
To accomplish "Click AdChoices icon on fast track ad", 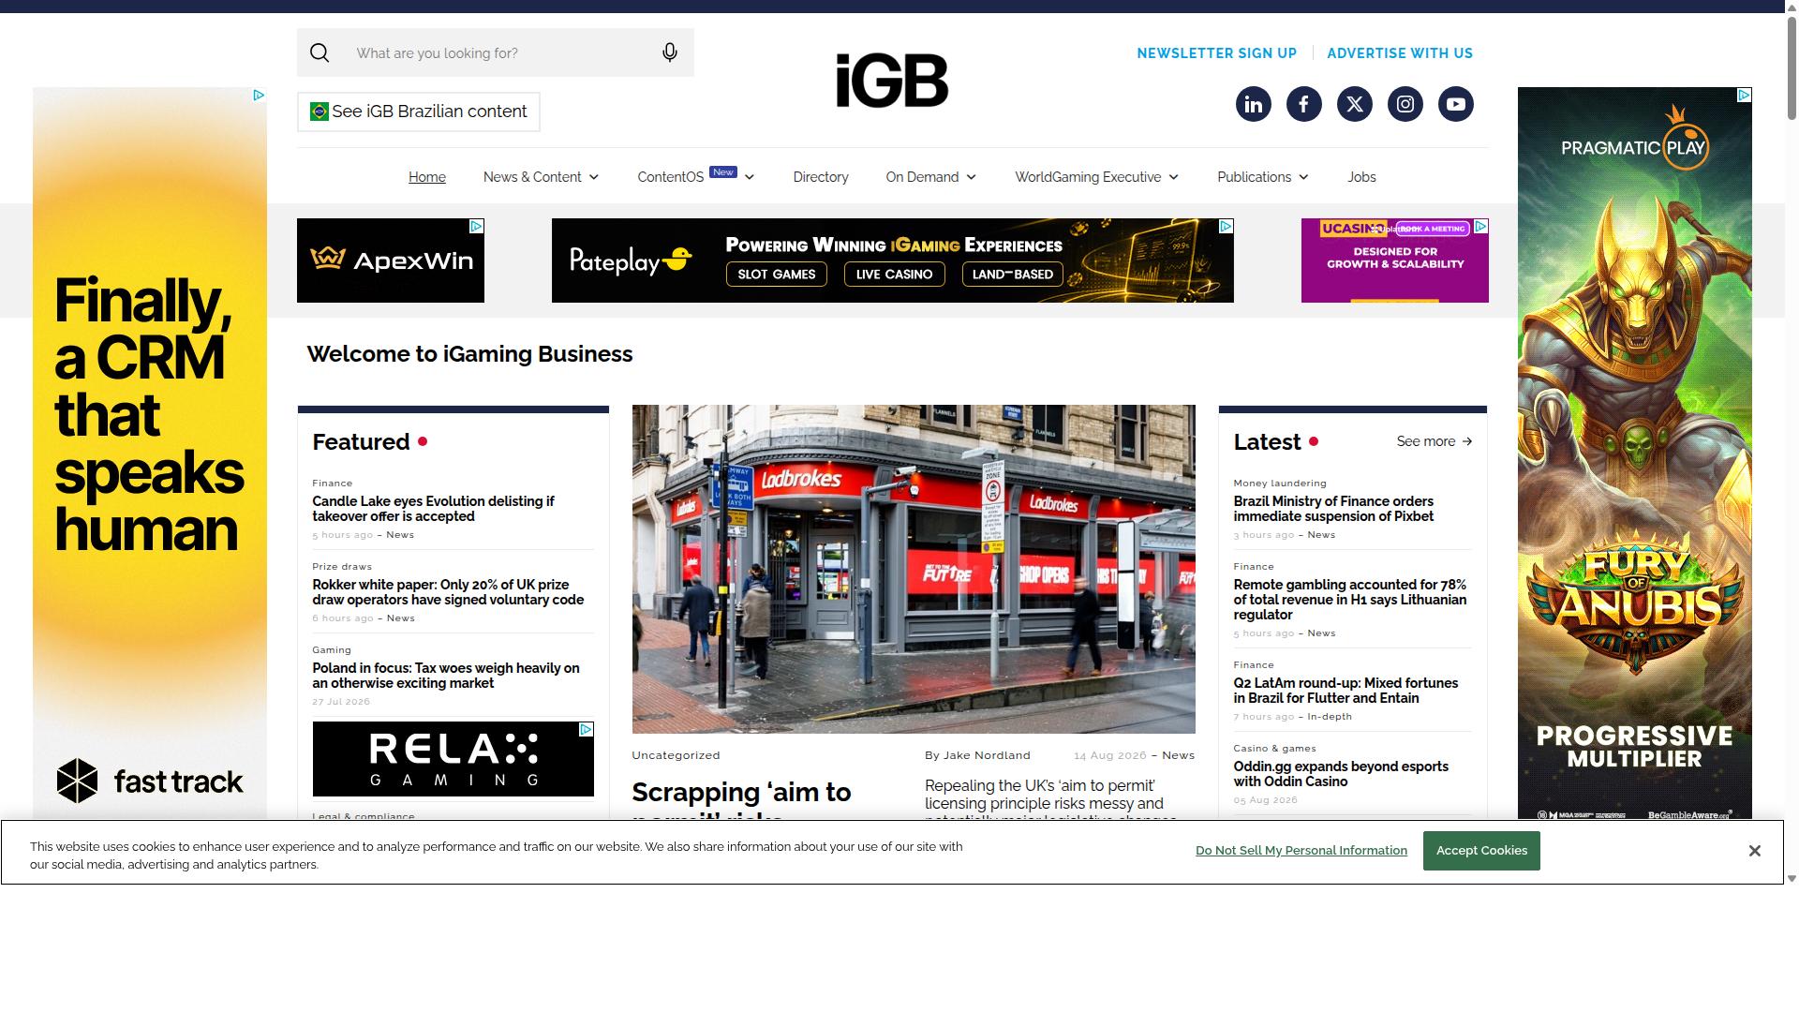I will (259, 95).
